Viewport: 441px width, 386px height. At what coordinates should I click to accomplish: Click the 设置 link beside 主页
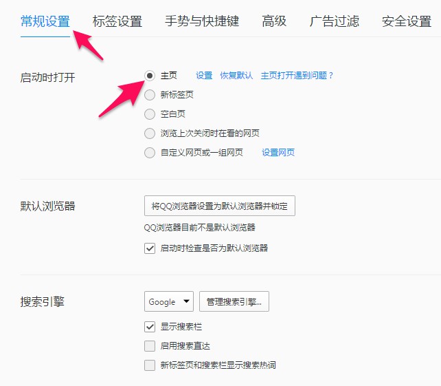[204, 76]
